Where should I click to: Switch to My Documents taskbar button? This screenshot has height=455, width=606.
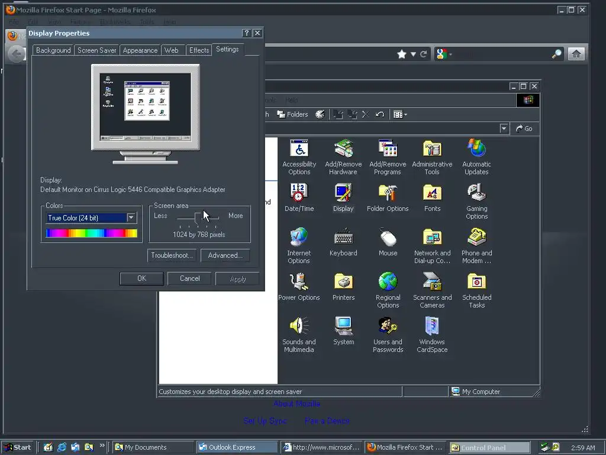pyautogui.click(x=153, y=447)
